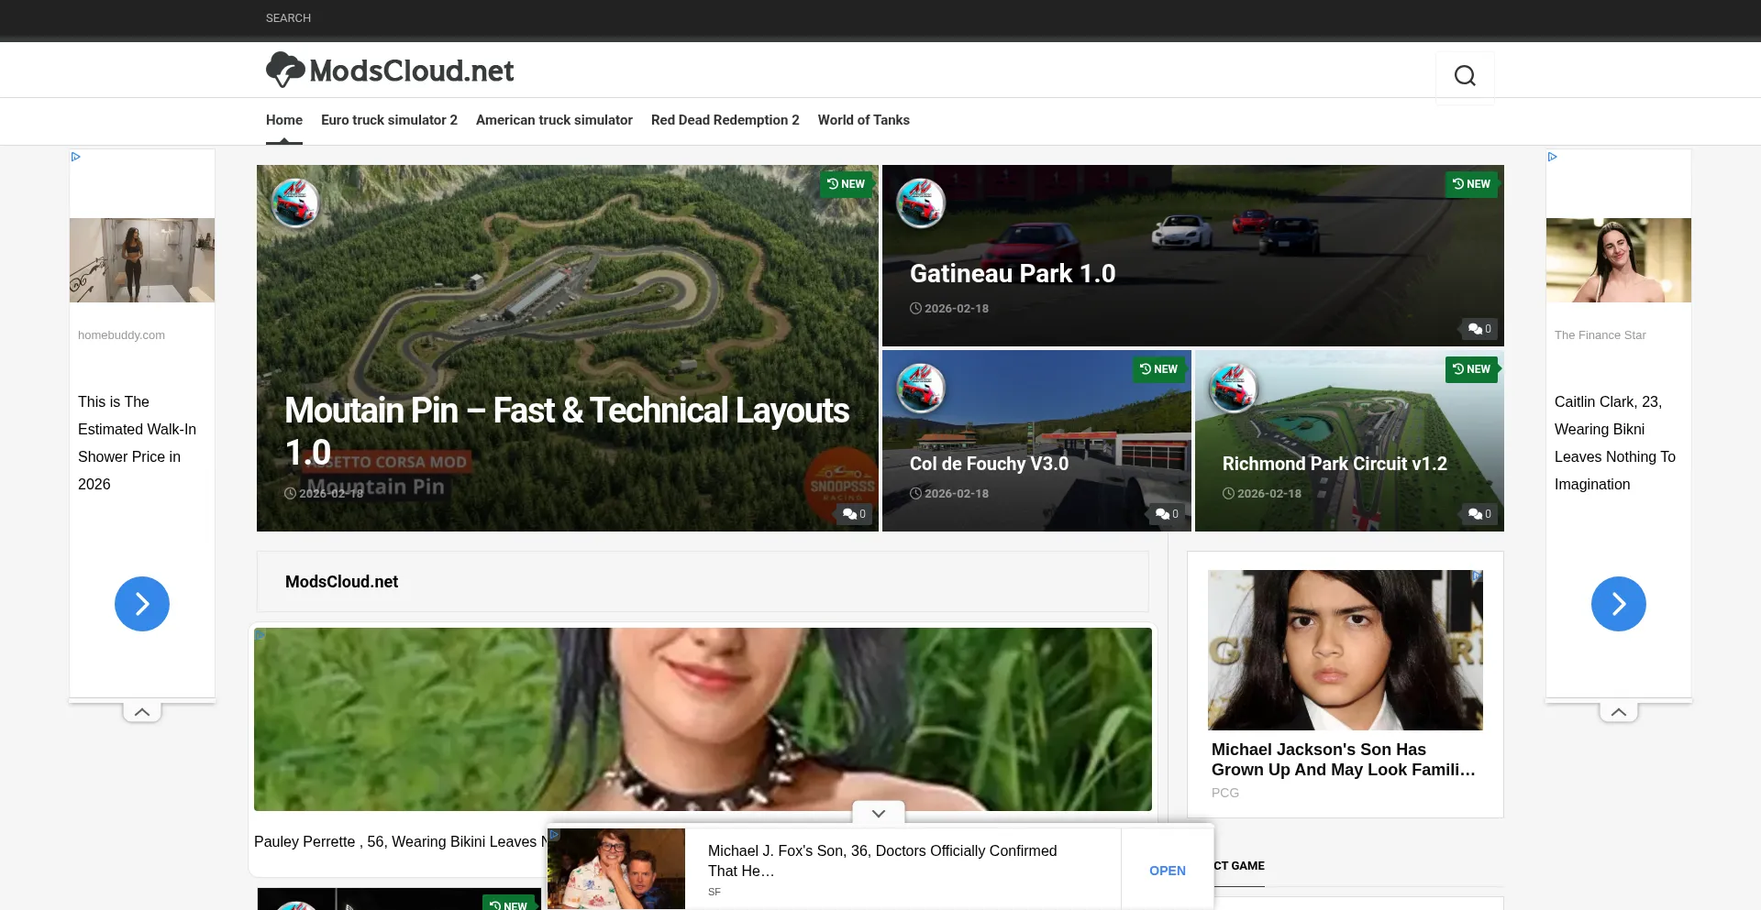Open World of Tanks menu
This screenshot has height=910, width=1761.
(x=864, y=120)
